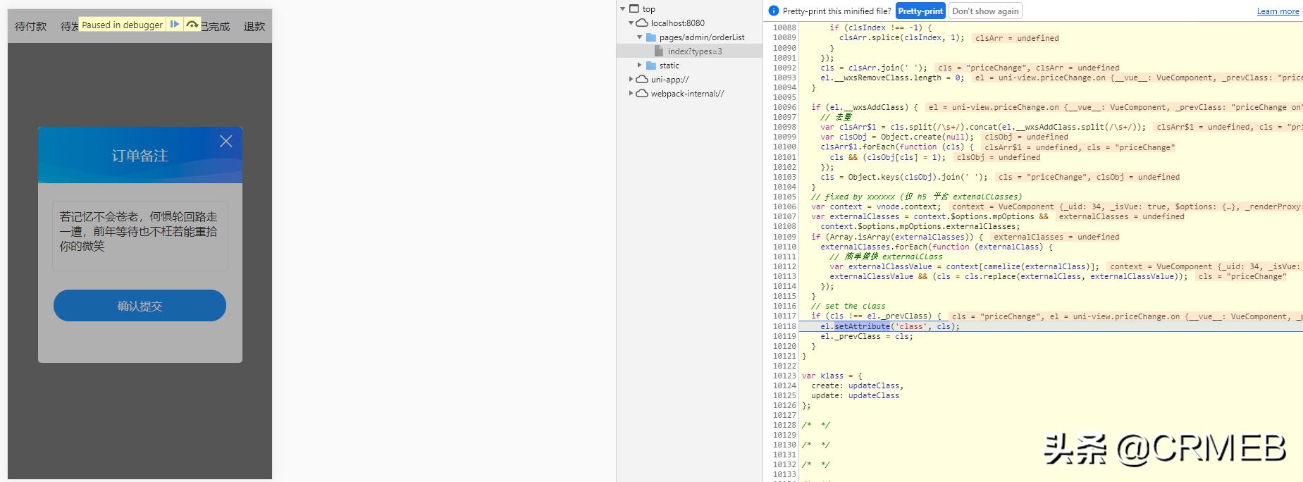Click the info icon in pretty-print bar

pos(773,11)
